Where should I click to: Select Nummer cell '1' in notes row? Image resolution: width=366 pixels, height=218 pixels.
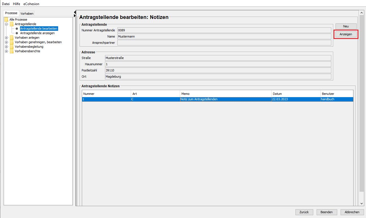tap(107, 99)
